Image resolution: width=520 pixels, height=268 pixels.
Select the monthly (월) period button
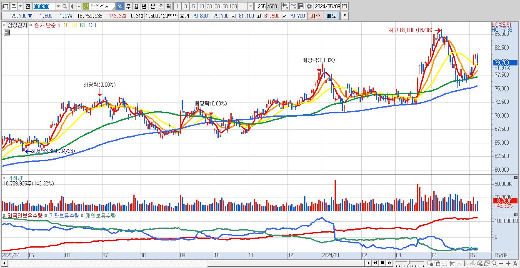coord(136,6)
